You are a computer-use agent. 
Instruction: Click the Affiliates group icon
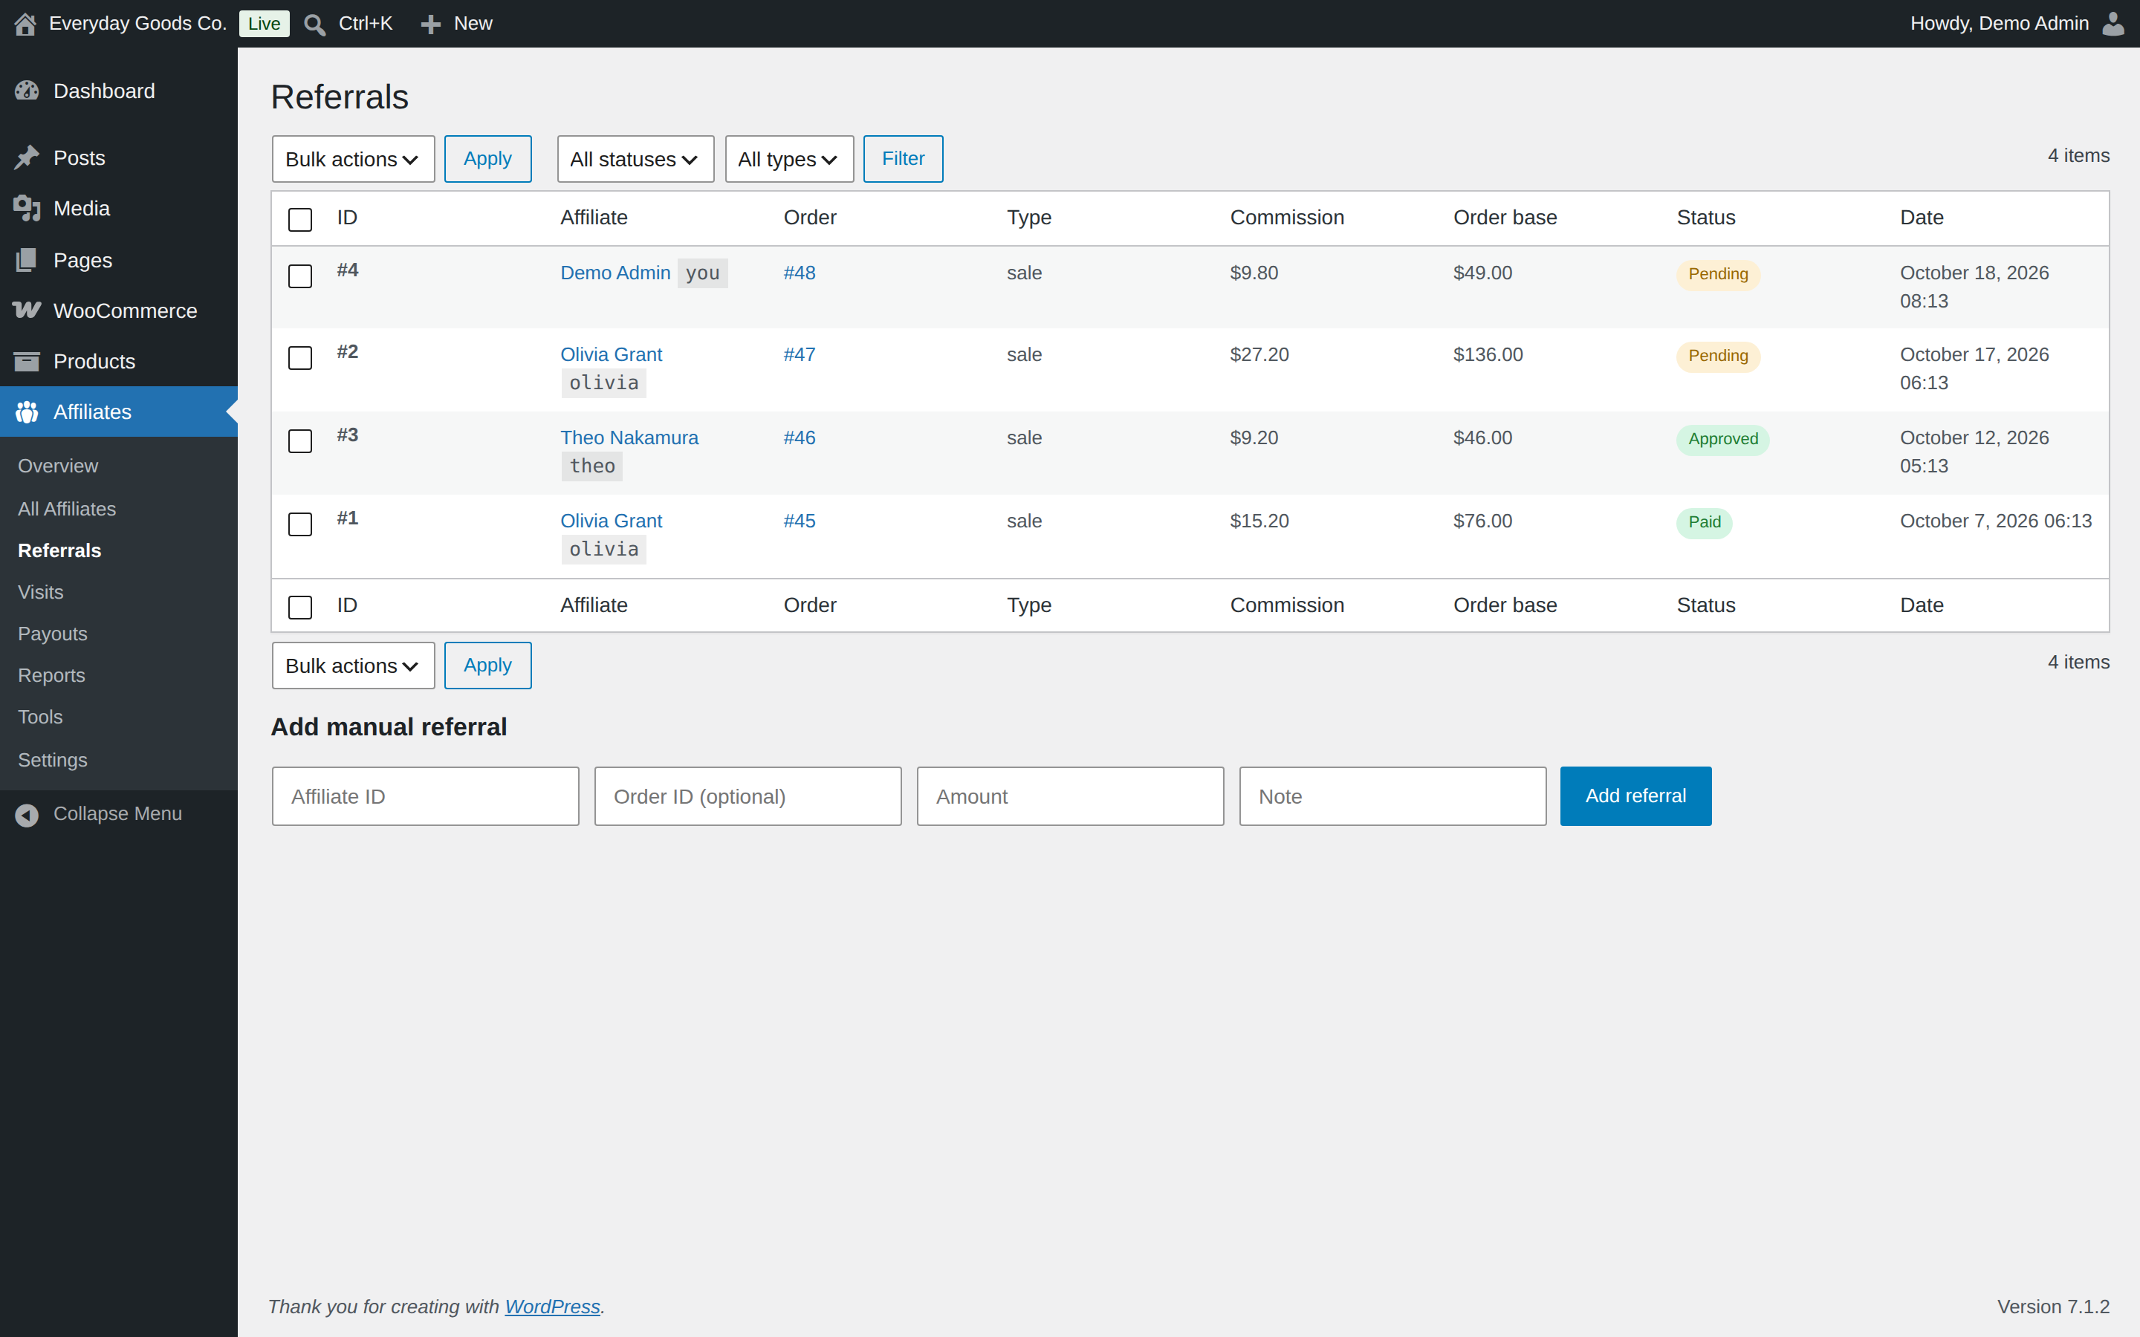point(27,412)
